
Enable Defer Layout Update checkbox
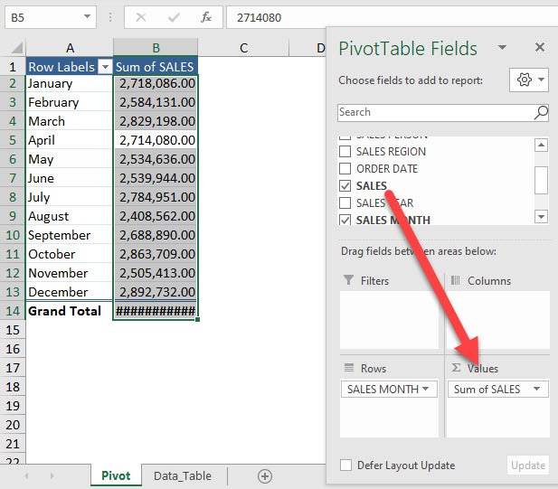coord(345,465)
